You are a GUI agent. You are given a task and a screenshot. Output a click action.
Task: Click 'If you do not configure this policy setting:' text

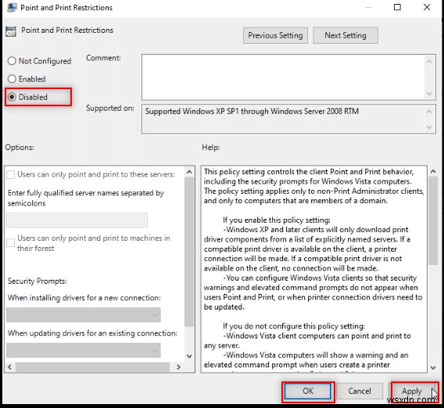[x=294, y=326]
